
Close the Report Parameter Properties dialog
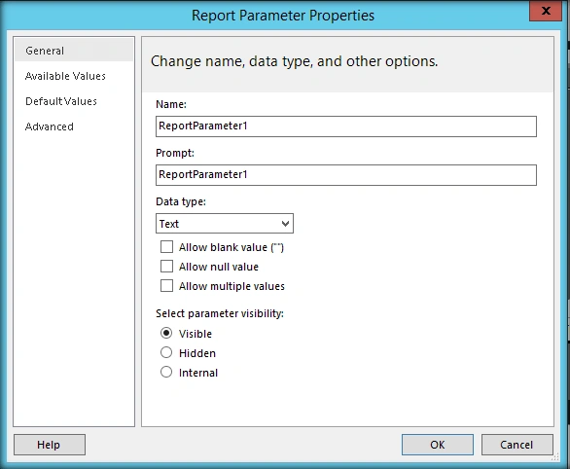pos(546,11)
